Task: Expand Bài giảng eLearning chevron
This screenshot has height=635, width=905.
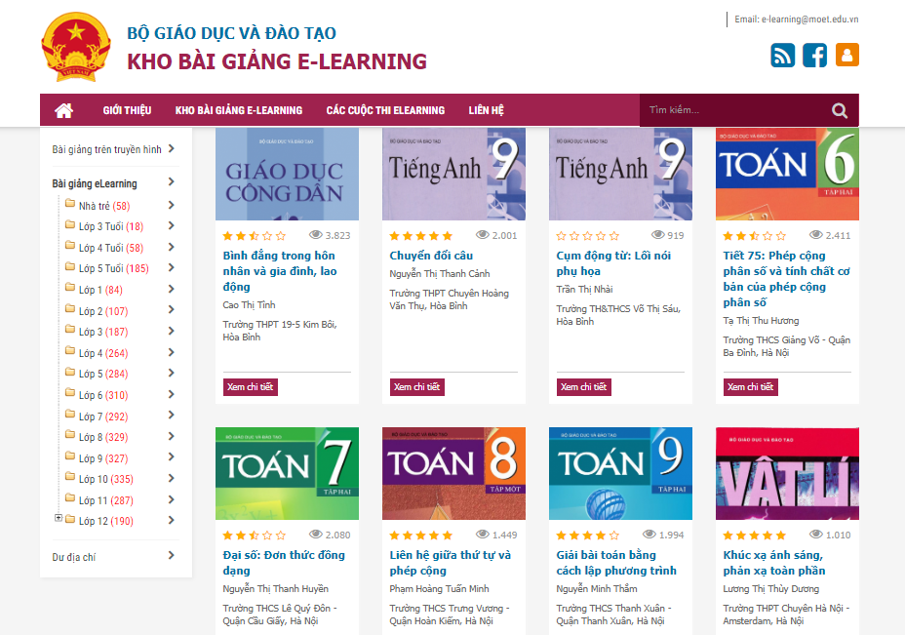Action: pos(171,181)
